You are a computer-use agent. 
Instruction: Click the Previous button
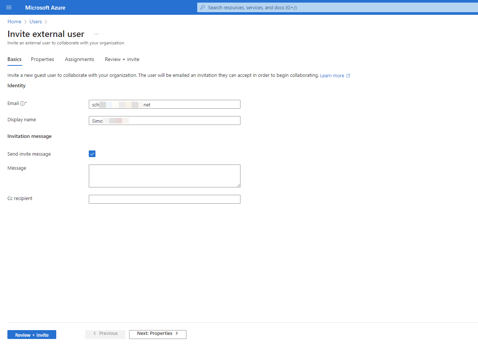pyautogui.click(x=105, y=334)
